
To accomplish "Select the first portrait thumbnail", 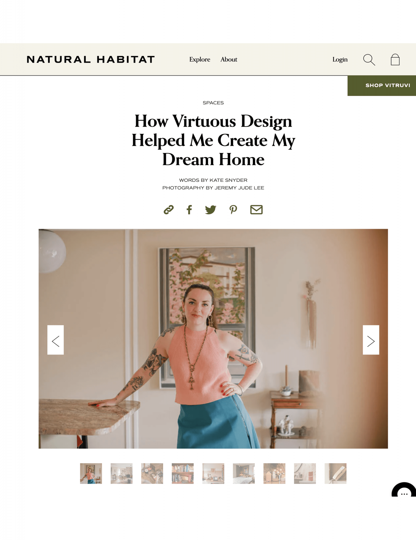I will point(91,473).
